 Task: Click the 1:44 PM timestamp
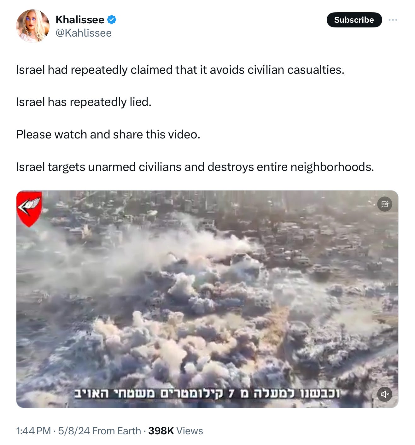[33, 431]
